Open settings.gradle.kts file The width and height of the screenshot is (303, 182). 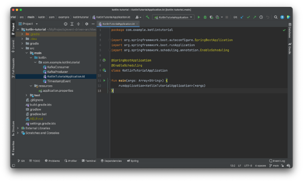(40, 123)
